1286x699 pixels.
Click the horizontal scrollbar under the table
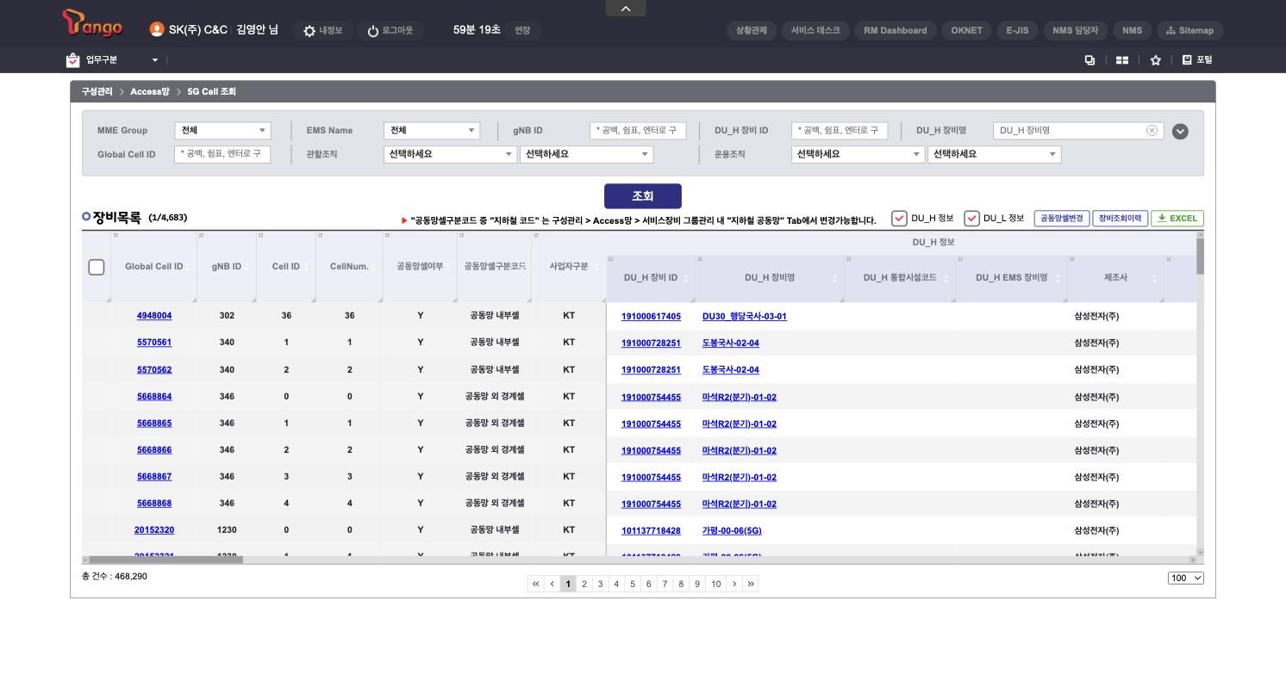[165, 560]
